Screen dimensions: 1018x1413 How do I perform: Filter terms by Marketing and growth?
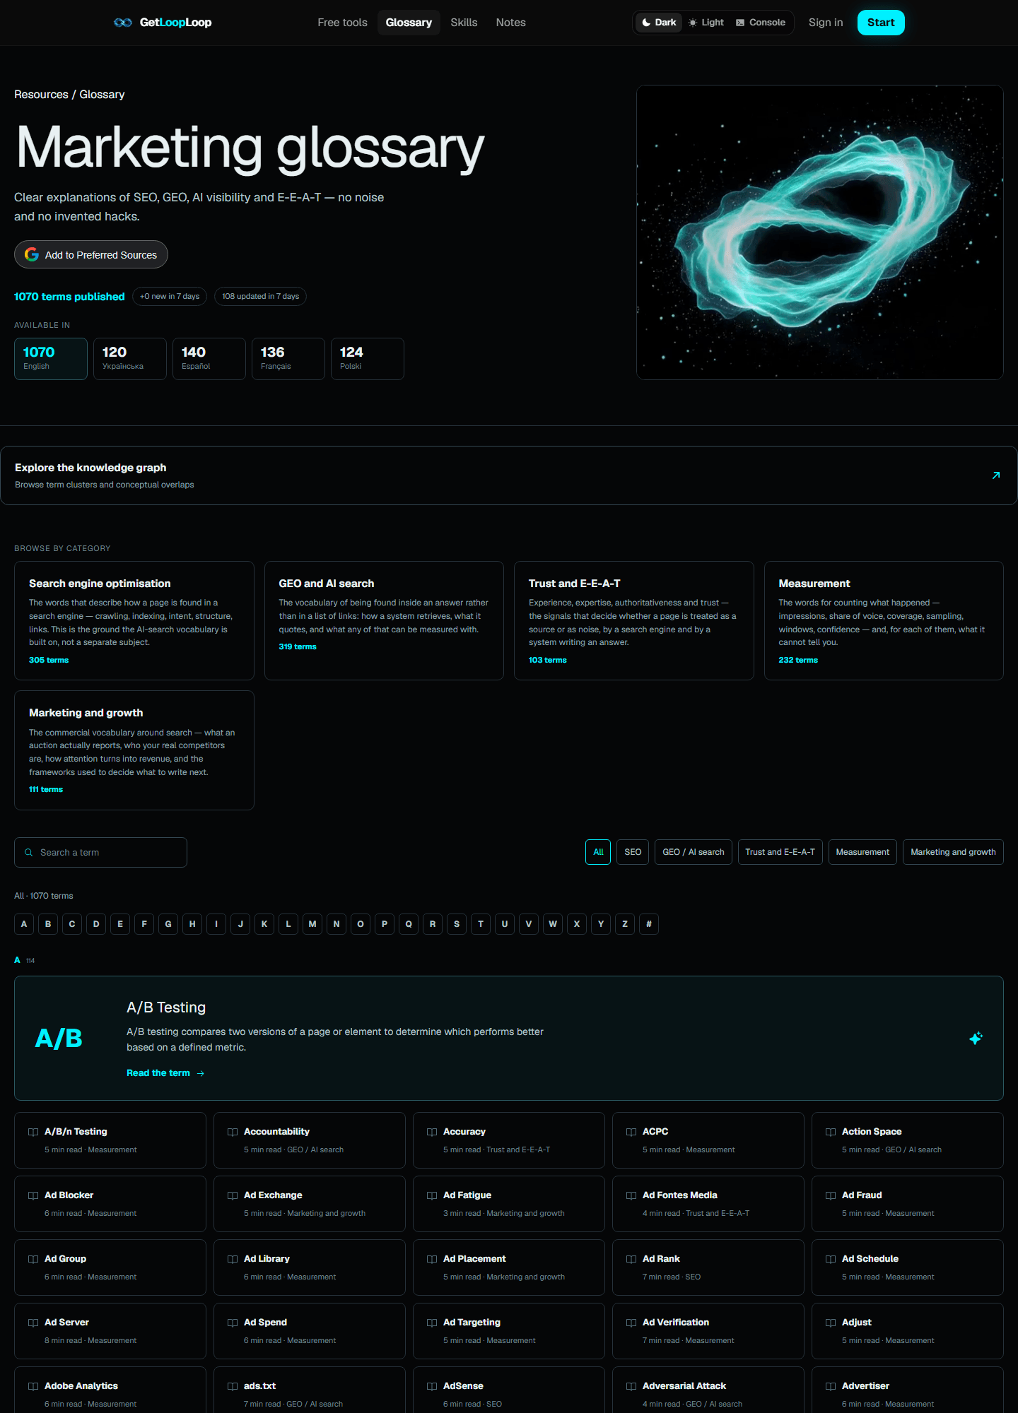pyautogui.click(x=953, y=852)
